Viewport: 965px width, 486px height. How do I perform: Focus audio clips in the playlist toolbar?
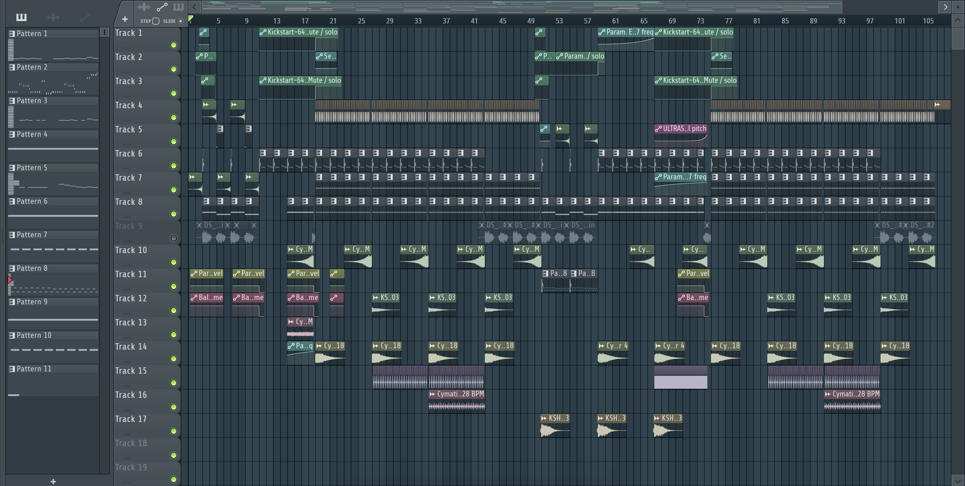144,7
